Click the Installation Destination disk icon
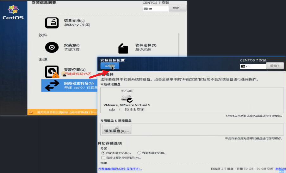 coord(52,72)
